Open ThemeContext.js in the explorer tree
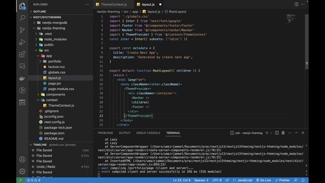This screenshot has height=183, width=325. pyautogui.click(x=61, y=105)
